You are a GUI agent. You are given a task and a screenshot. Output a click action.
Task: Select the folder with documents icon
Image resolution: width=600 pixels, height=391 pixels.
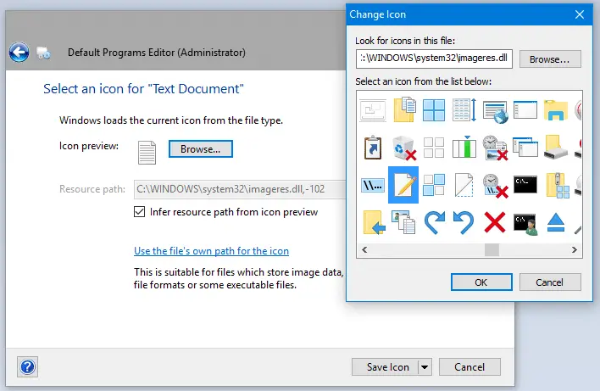coord(404,110)
